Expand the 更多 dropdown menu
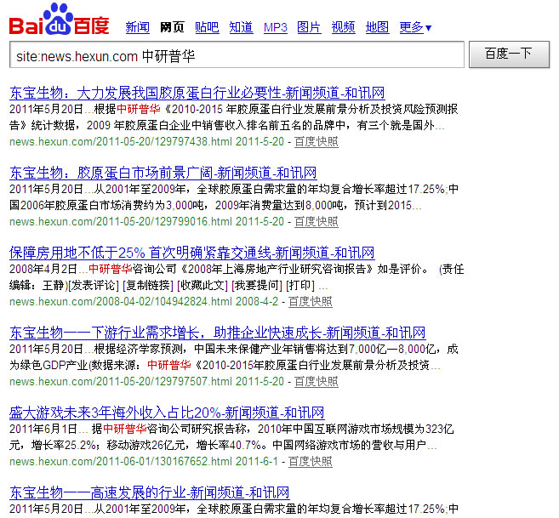This screenshot has height=518, width=559. pos(415,27)
